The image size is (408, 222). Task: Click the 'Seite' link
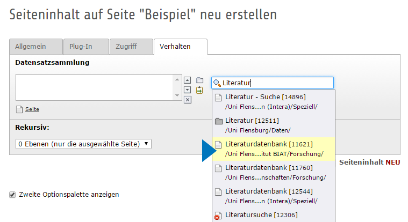click(32, 109)
